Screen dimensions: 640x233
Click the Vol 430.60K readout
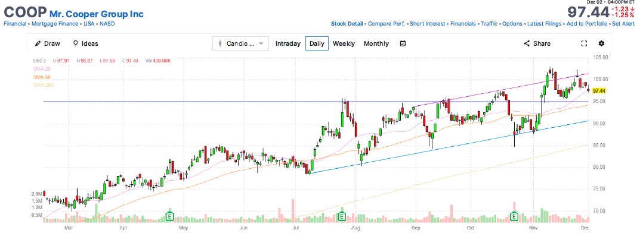point(158,61)
